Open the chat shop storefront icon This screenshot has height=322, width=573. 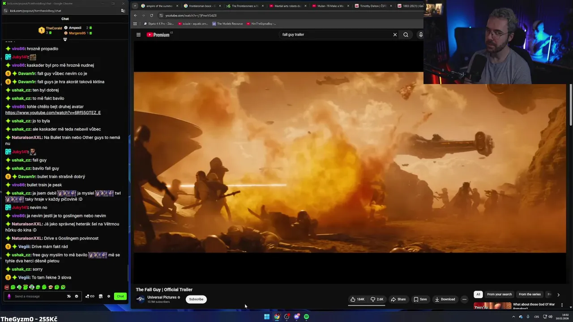click(x=100, y=296)
